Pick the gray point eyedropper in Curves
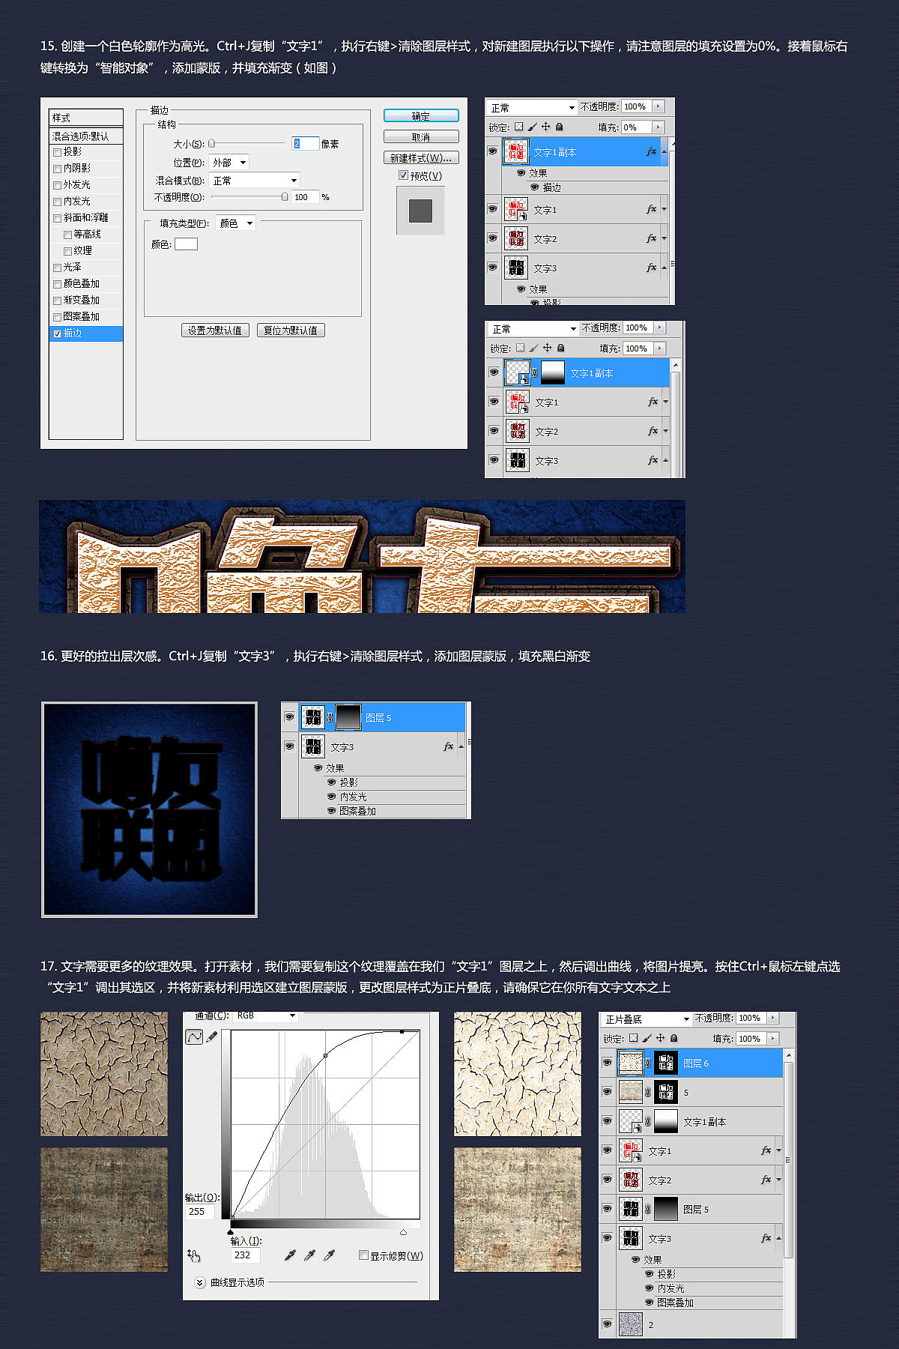 coord(309,1255)
